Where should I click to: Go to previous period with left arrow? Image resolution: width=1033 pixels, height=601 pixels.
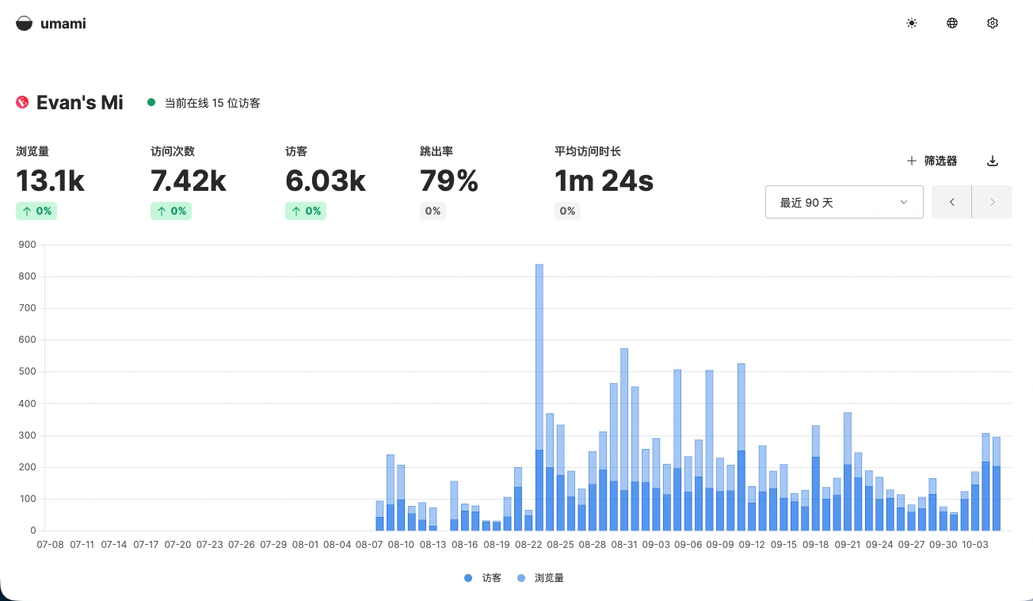click(951, 202)
